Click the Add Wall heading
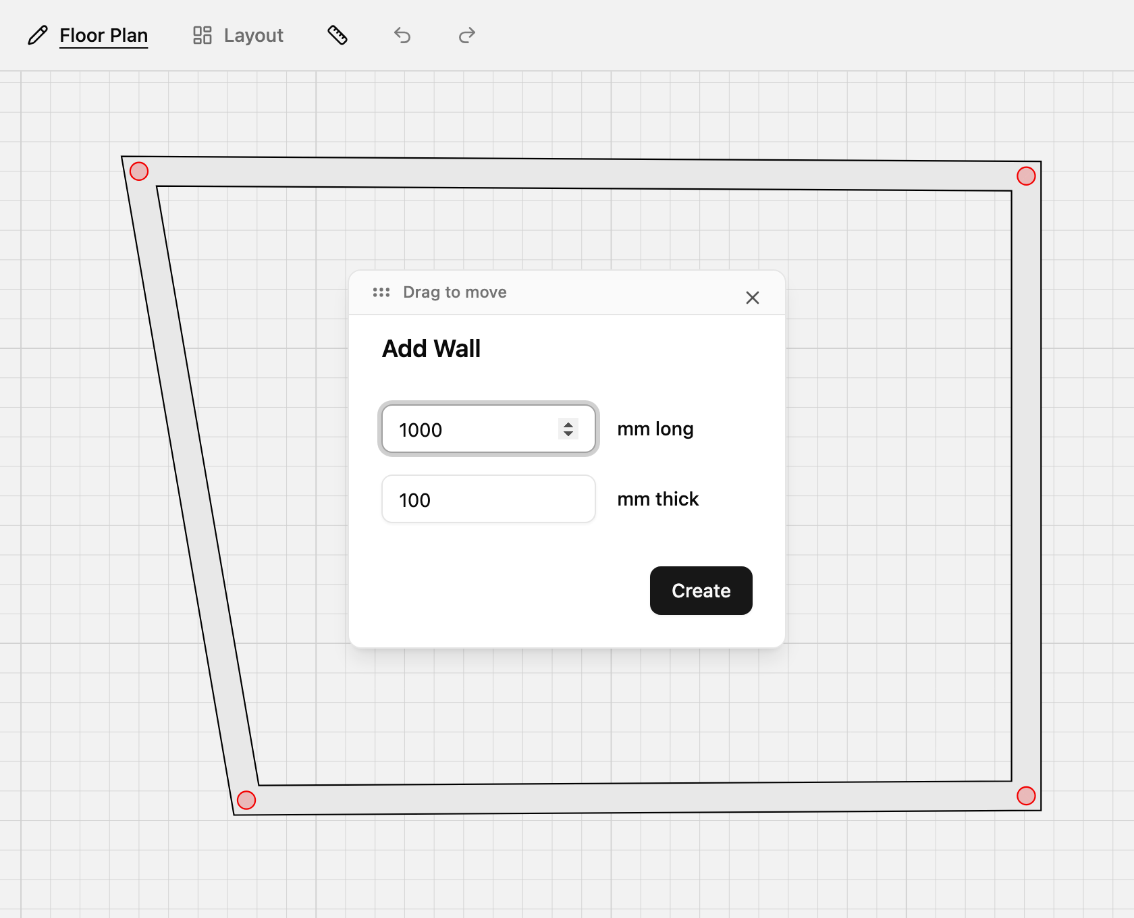 coord(431,349)
